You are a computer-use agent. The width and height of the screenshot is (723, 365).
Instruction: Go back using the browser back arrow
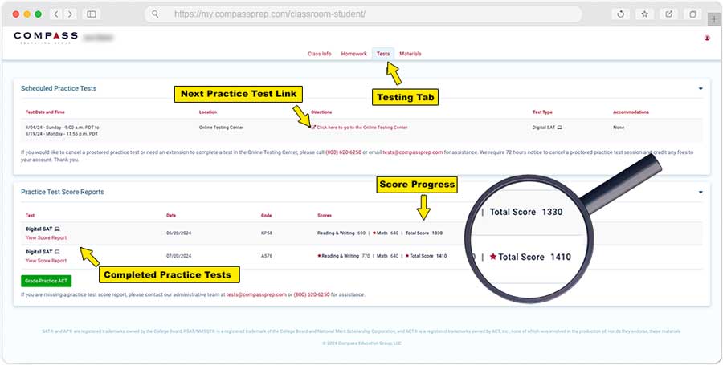56,14
